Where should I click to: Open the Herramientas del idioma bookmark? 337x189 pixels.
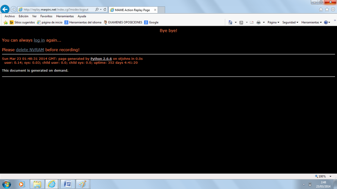(83, 22)
